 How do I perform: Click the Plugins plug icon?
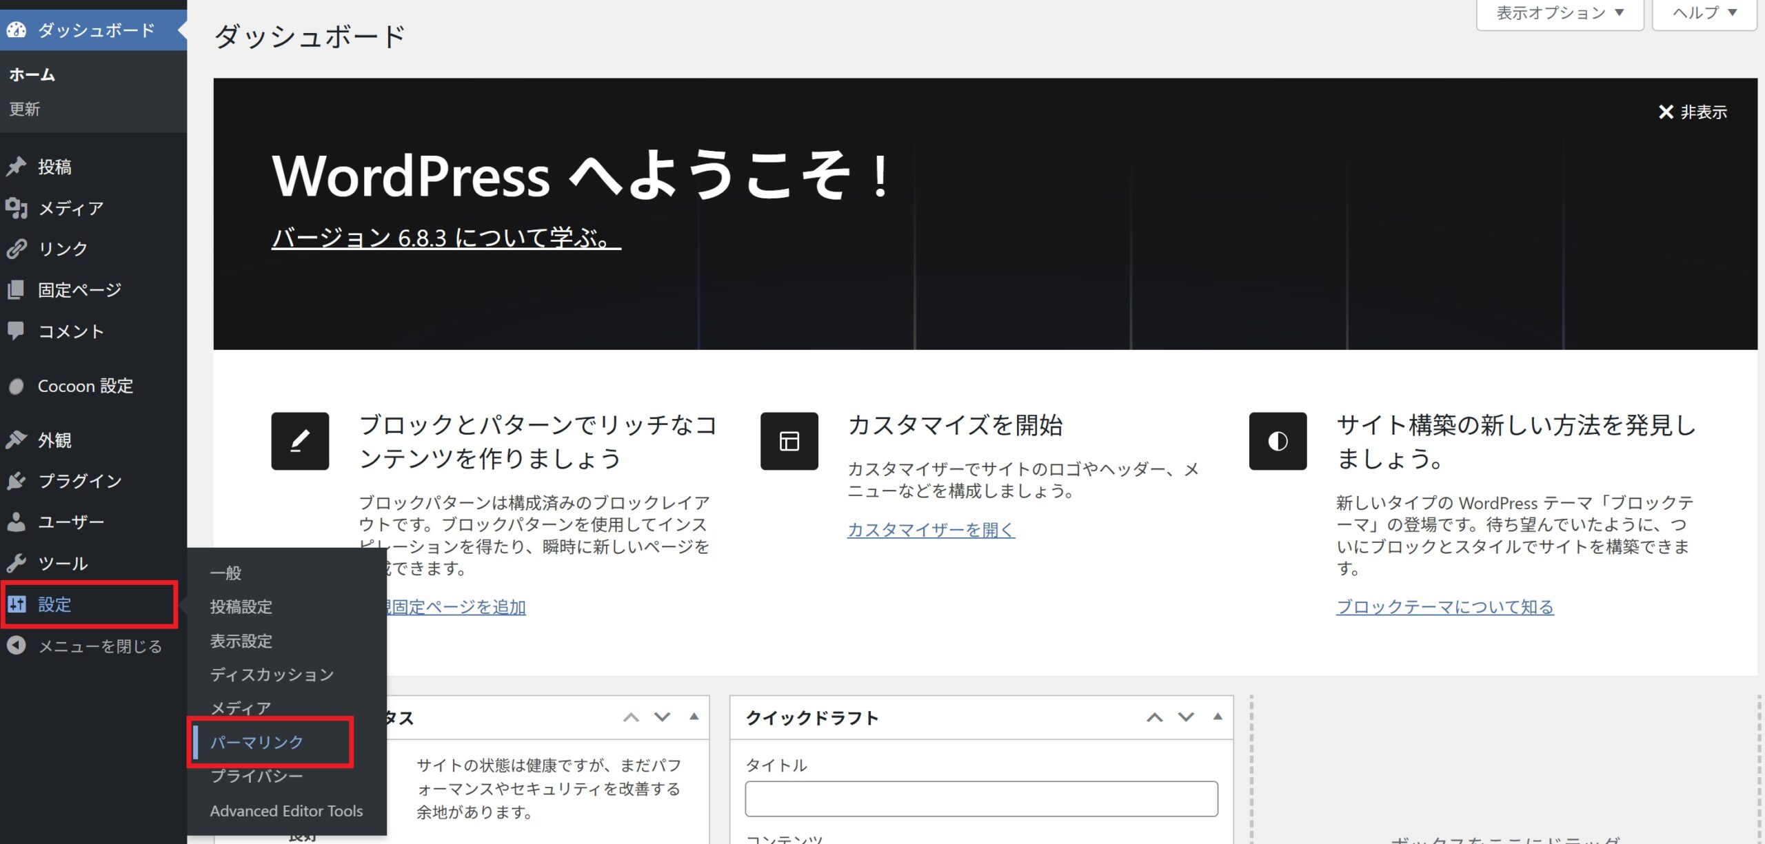[x=17, y=481]
